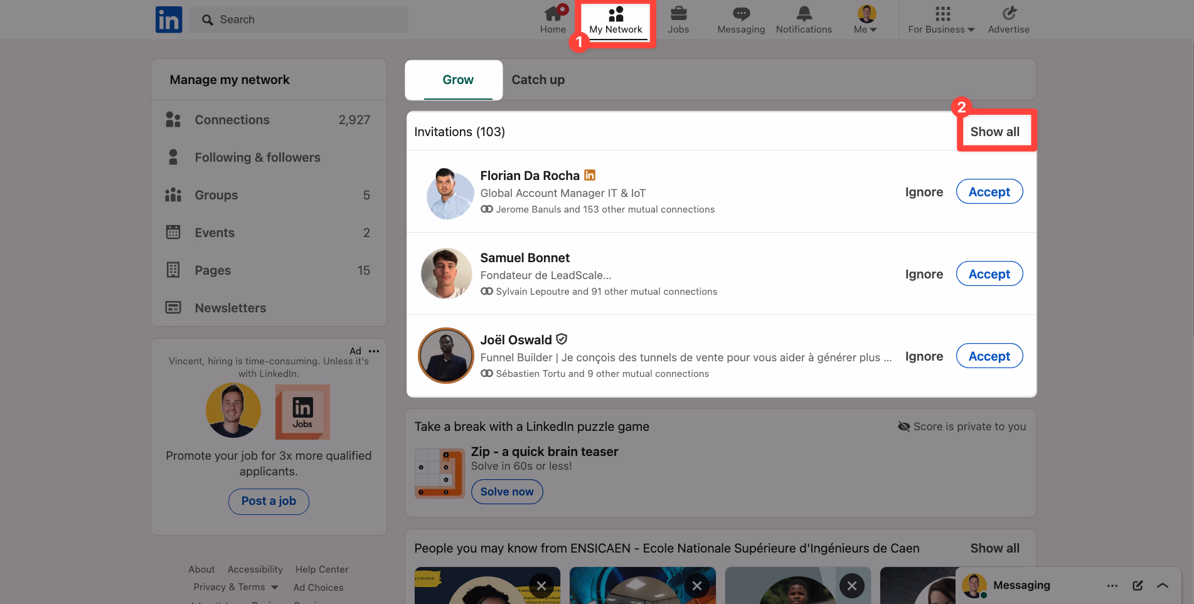
Task: Click the LinkedIn Jobs ad logo
Action: tap(302, 412)
